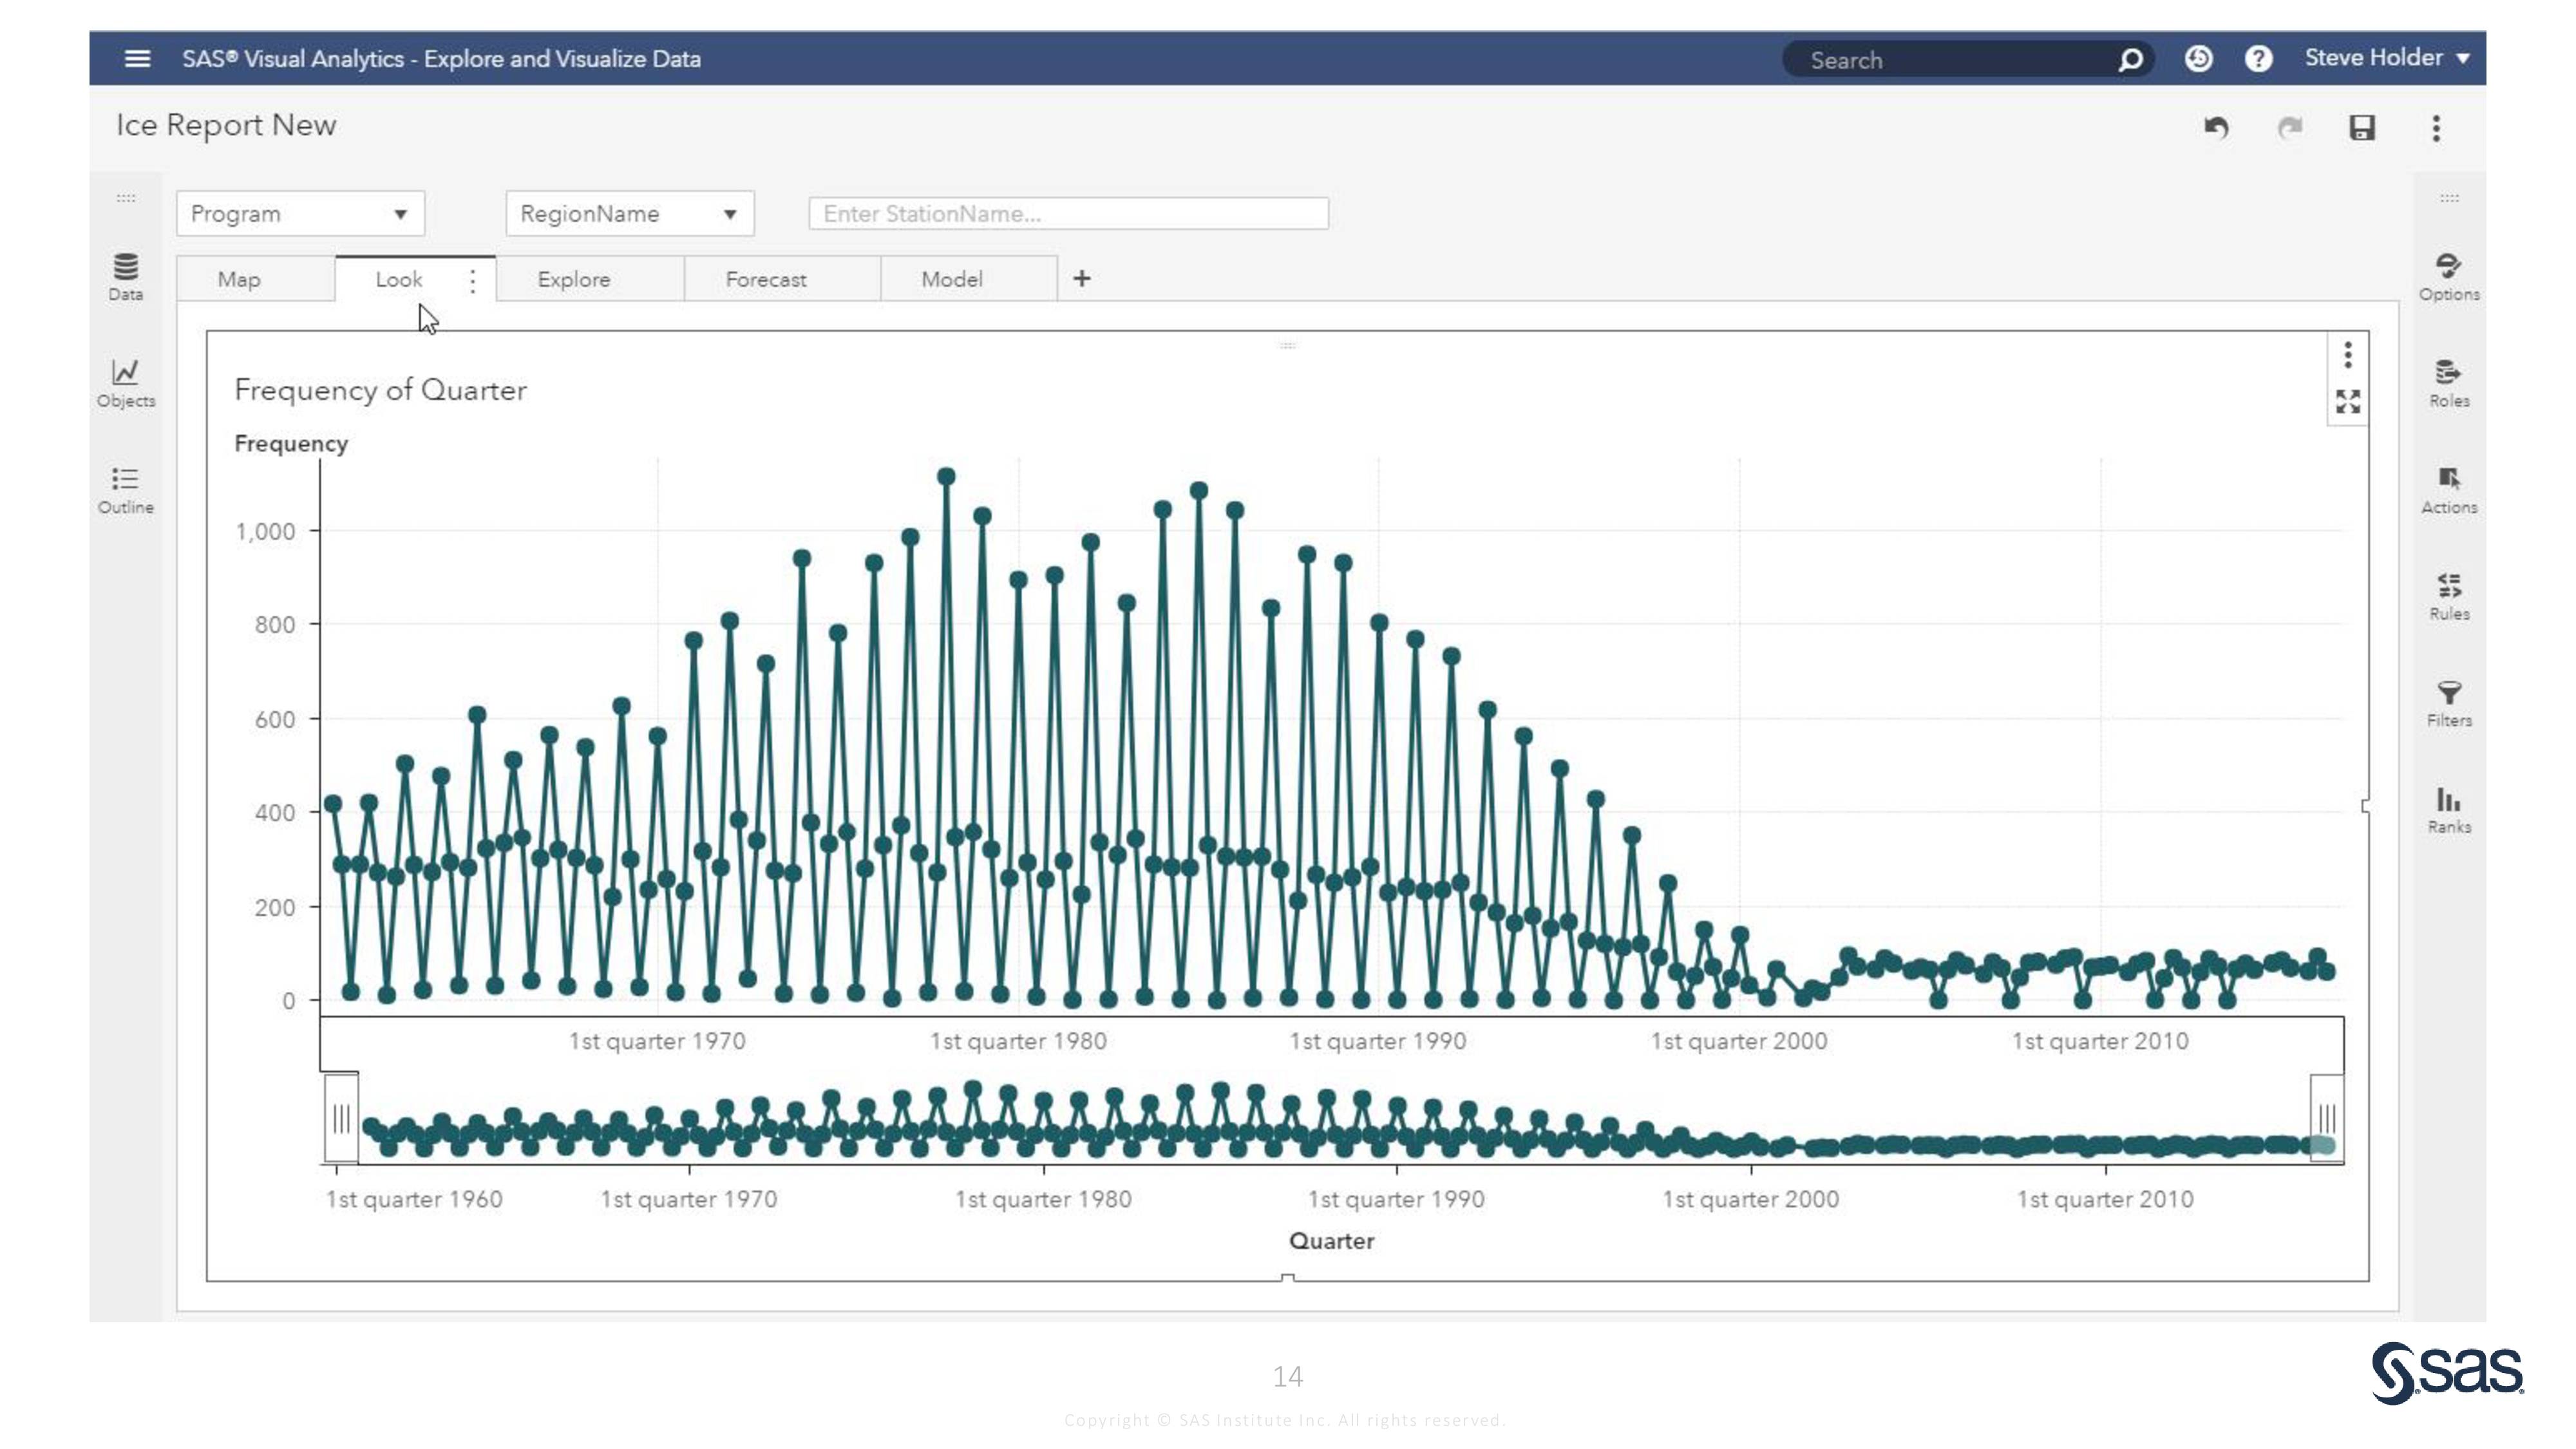The image size is (2576, 1449).
Task: Click the search magnifier icon
Action: [x=2131, y=60]
